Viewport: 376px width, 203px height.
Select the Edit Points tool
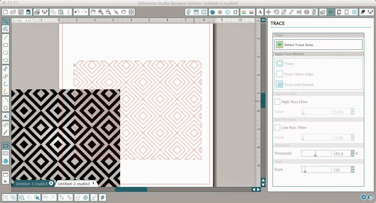coord(5,29)
